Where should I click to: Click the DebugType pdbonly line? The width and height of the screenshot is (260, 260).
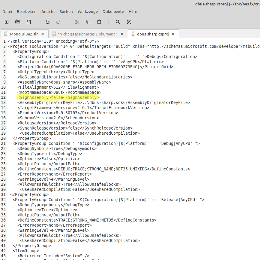(53, 205)
